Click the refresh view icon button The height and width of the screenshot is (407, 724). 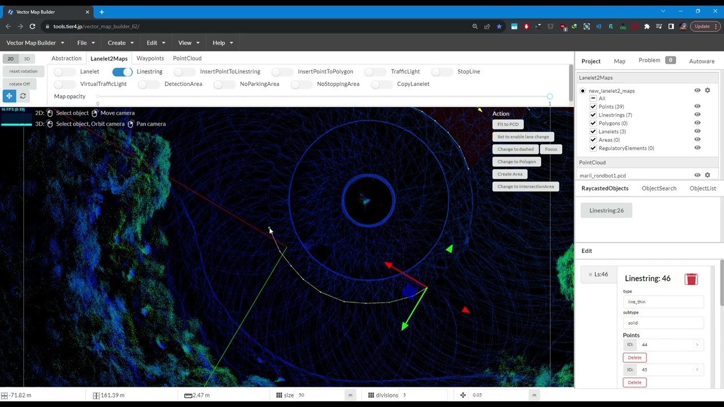[x=23, y=96]
